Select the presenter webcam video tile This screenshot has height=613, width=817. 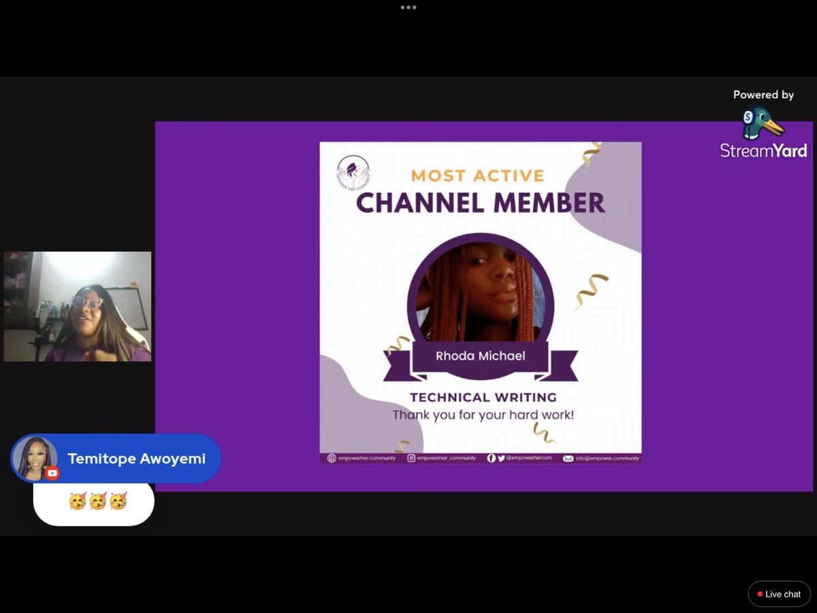[78, 306]
